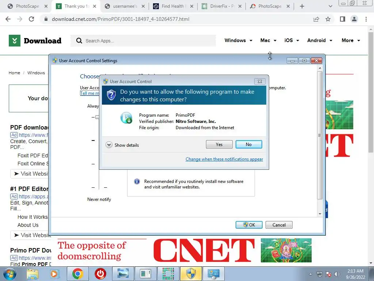Image resolution: width=374 pixels, height=281 pixels.
Task: Open 'Change when these notifications appear' link
Action: pyautogui.click(x=224, y=159)
